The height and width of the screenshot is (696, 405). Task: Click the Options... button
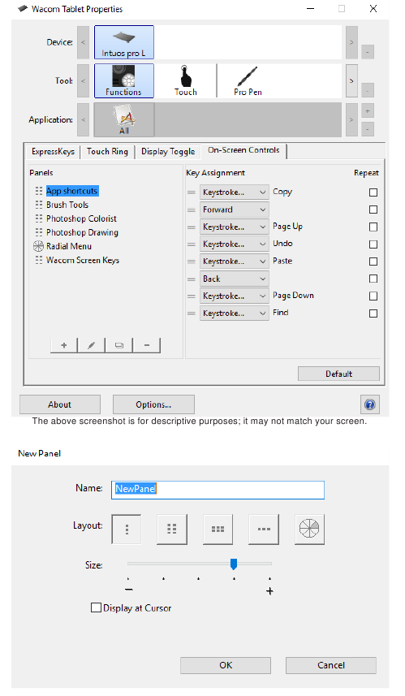153,404
